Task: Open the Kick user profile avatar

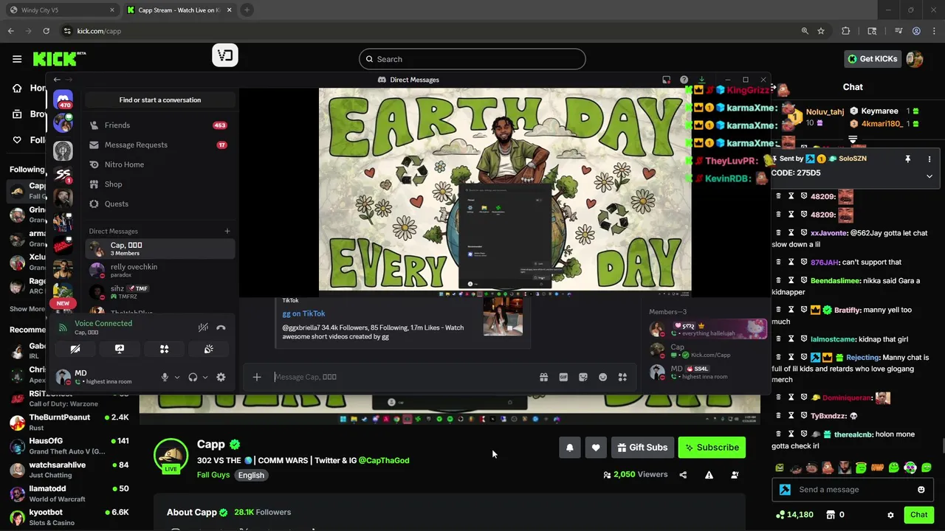Action: coord(915,59)
